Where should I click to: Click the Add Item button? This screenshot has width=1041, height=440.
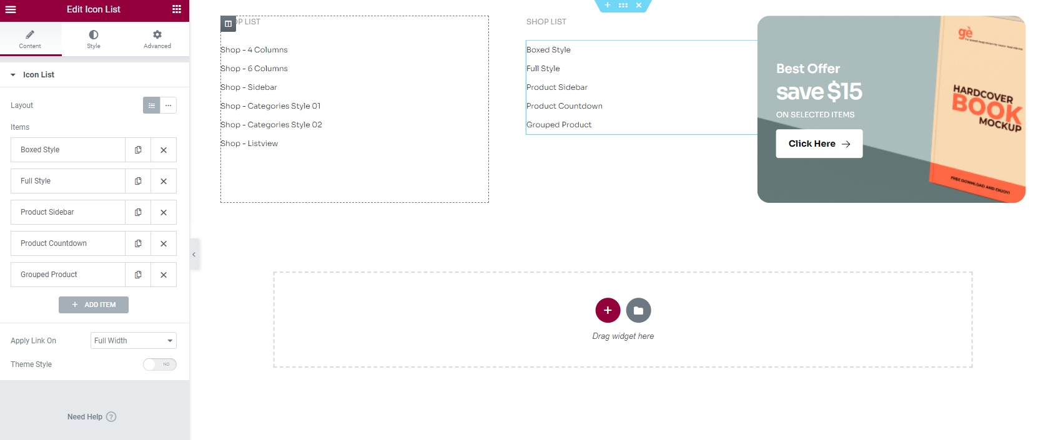coord(94,305)
